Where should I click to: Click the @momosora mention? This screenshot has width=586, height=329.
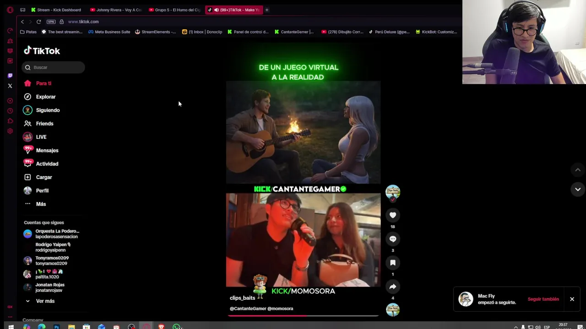[x=281, y=308]
